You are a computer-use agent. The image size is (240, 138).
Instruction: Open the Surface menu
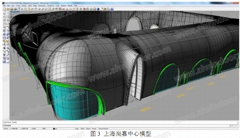24,6
